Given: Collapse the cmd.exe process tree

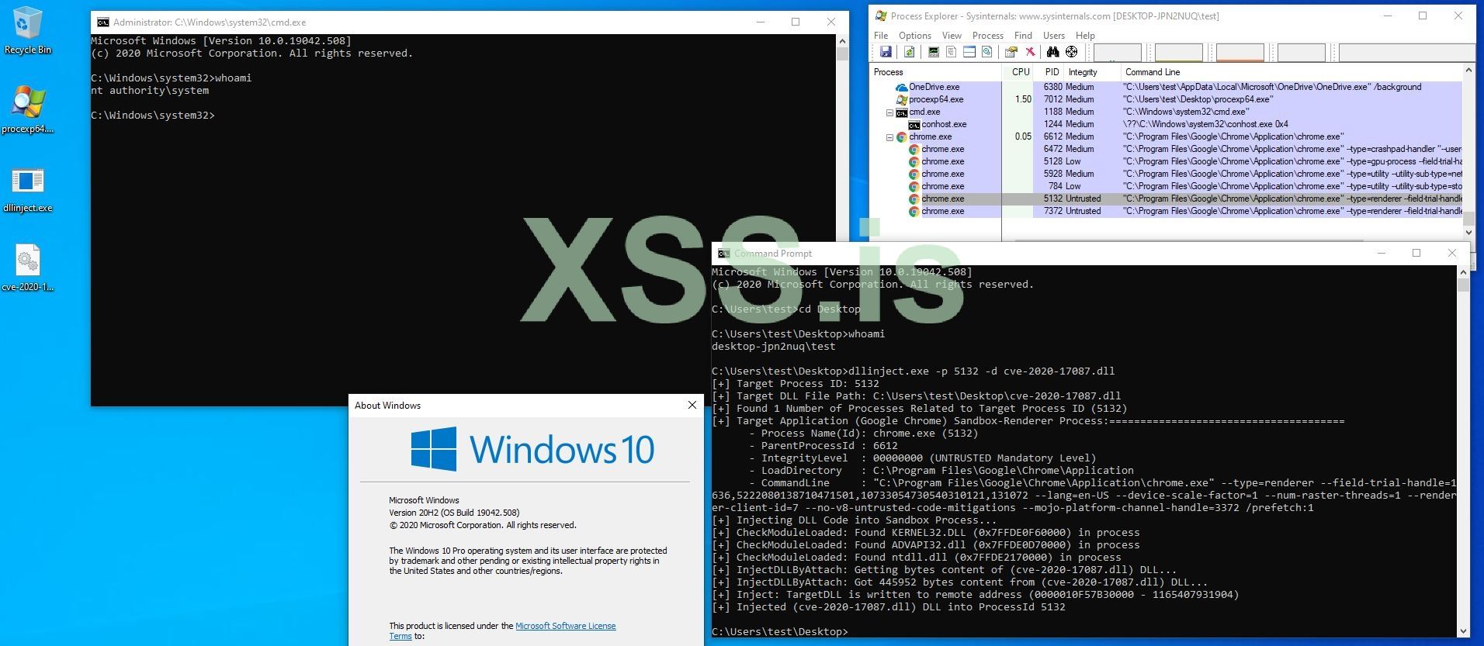Looking at the screenshot, I should coord(889,112).
